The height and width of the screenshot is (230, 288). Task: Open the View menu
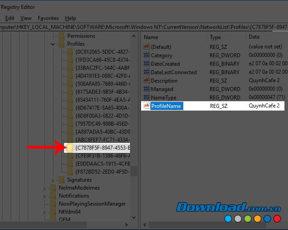(26, 18)
